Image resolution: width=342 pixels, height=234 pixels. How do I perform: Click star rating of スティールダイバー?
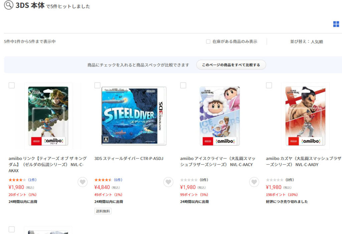click(x=103, y=180)
